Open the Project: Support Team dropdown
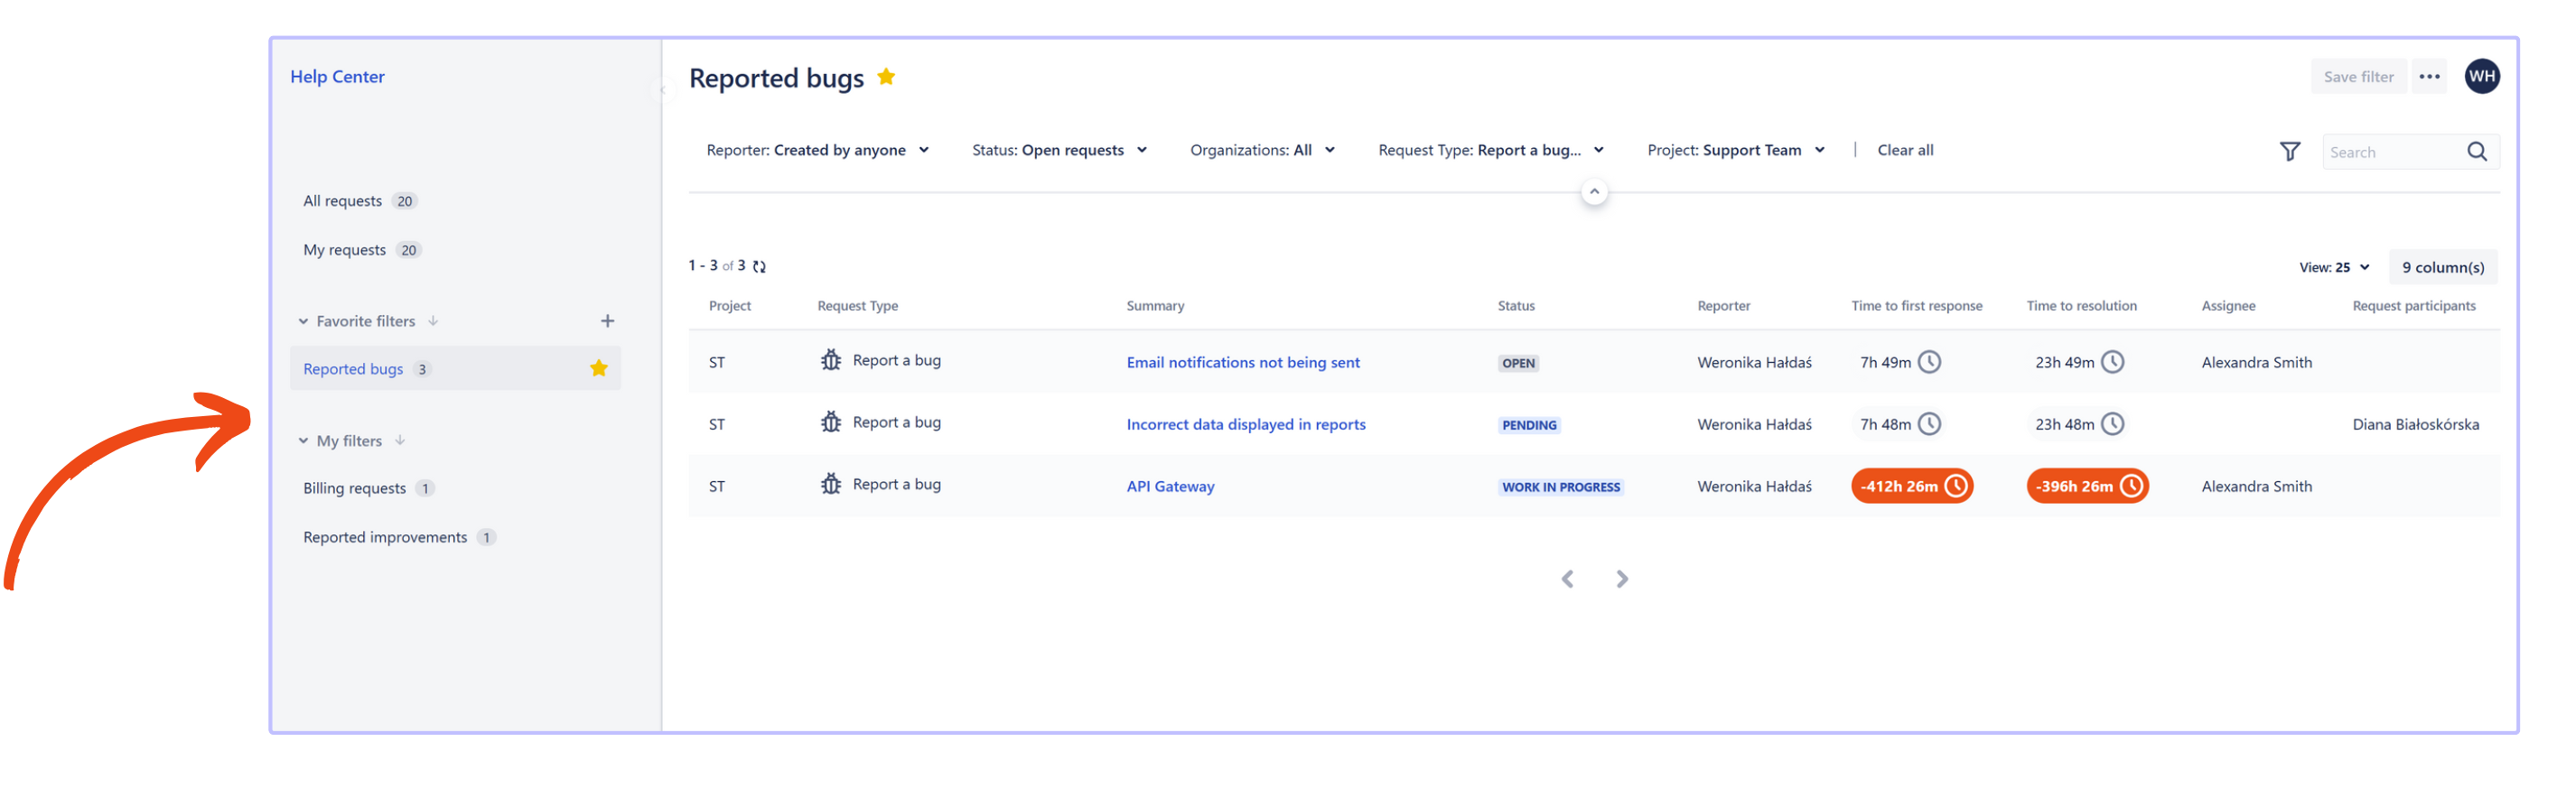Screen dimensions: 2576x788 [x=1736, y=151]
